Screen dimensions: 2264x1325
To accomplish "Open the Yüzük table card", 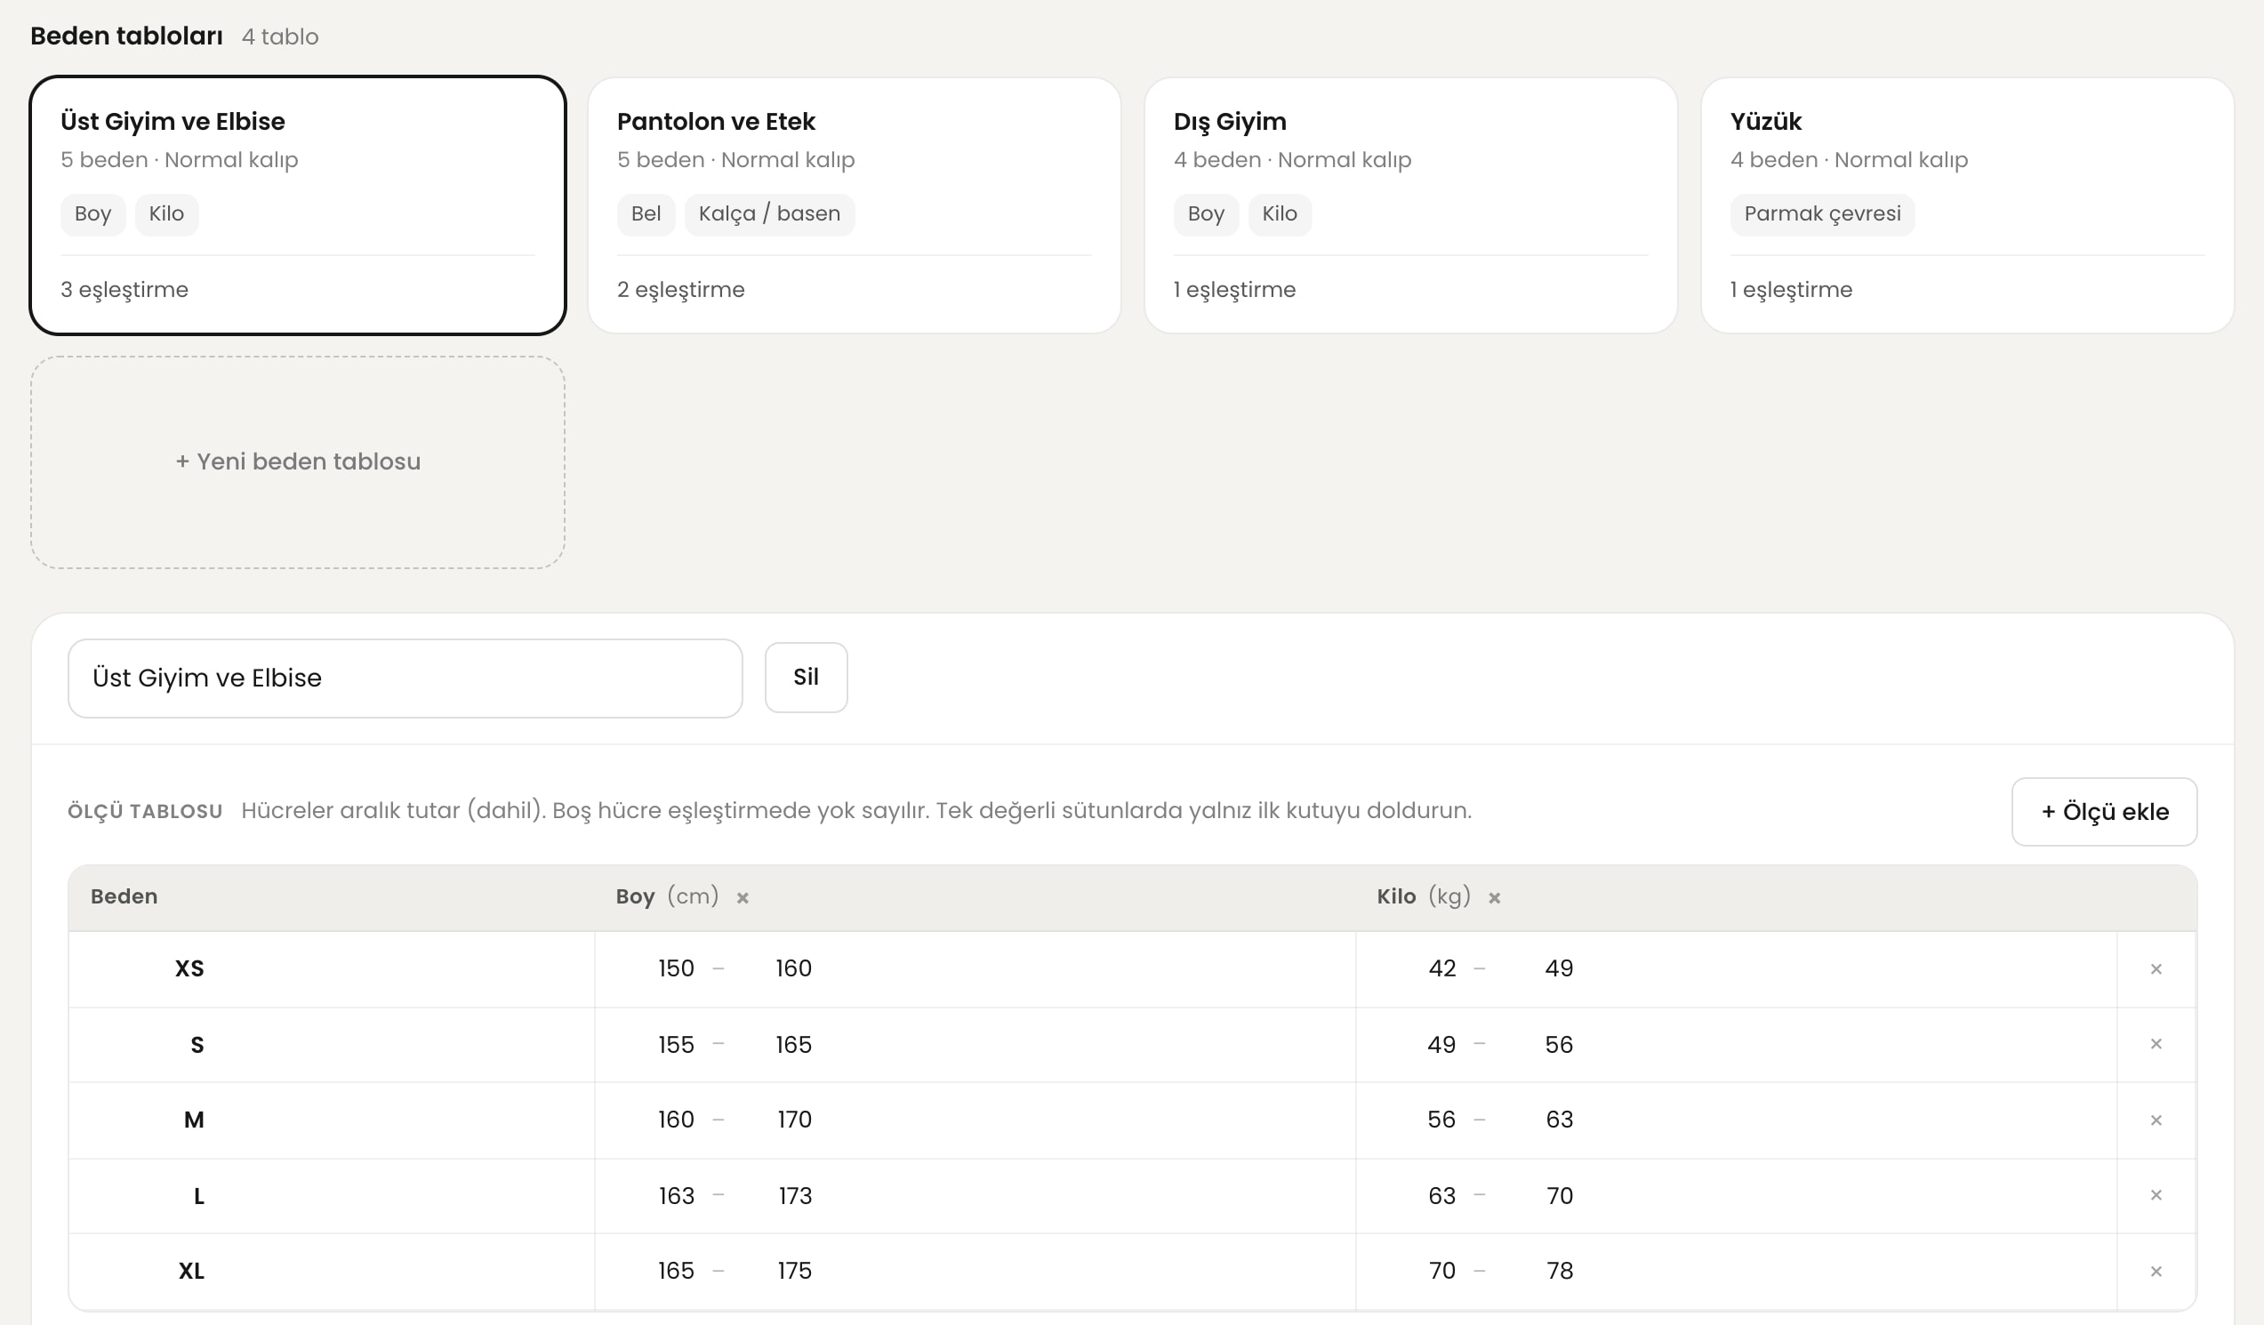I will [x=1968, y=205].
